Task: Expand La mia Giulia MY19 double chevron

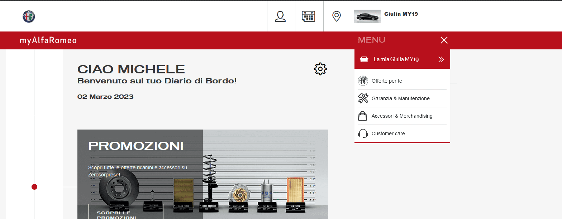Action: pos(441,59)
